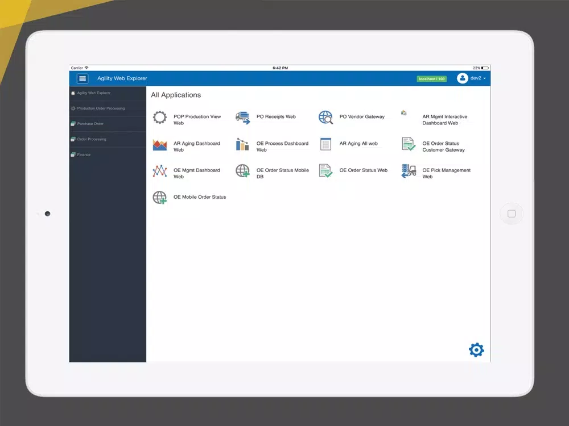Open the OE Process Dashboard bar chart icon
Image resolution: width=569 pixels, height=426 pixels.
point(242,144)
